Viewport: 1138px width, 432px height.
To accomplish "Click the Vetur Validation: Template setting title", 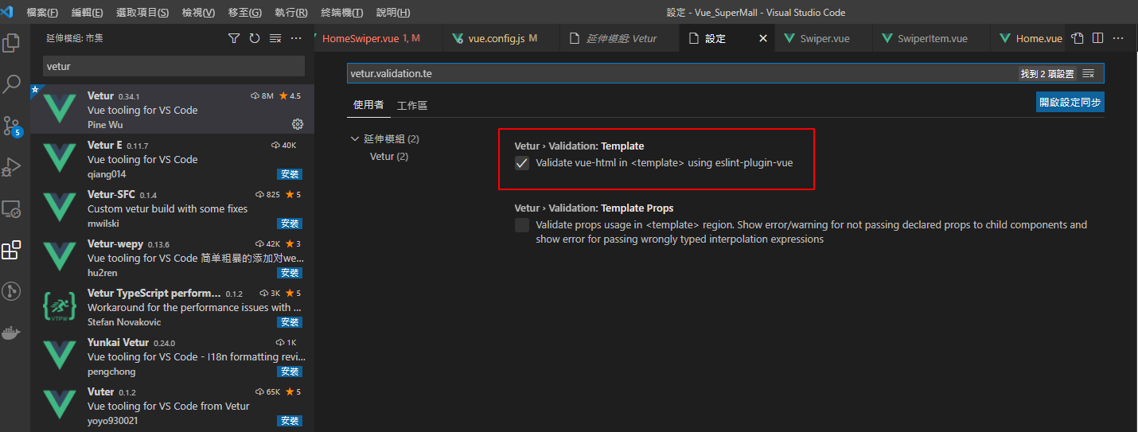I will (579, 146).
